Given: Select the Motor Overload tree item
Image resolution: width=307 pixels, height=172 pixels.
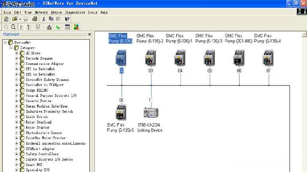Looking at the screenshot, I should pos(38,122).
